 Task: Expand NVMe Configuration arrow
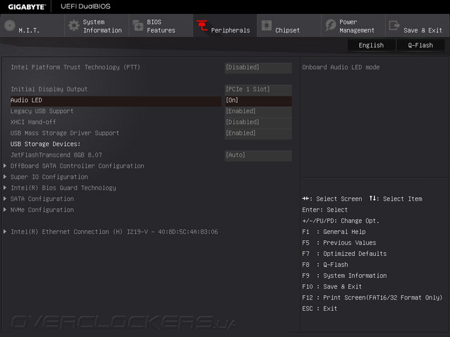pos(5,210)
